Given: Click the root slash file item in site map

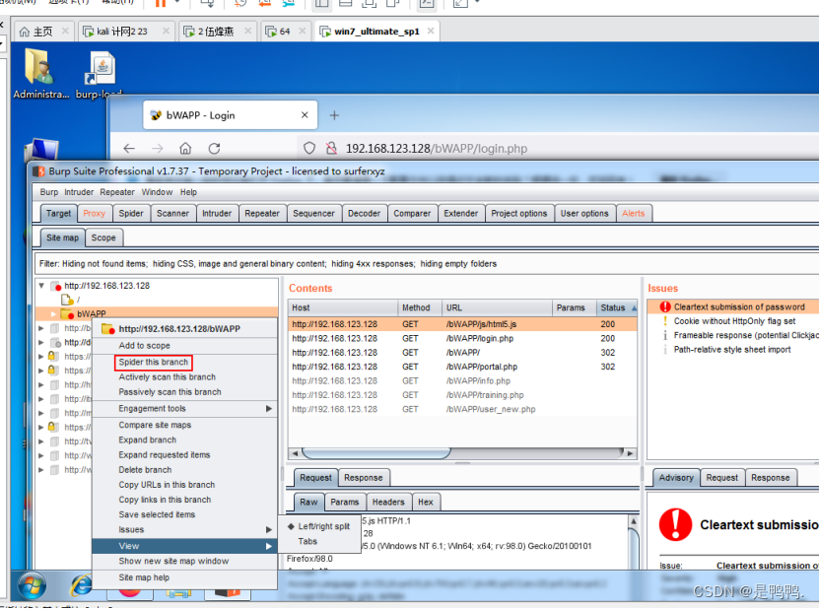Looking at the screenshot, I should pyautogui.click(x=70, y=300).
